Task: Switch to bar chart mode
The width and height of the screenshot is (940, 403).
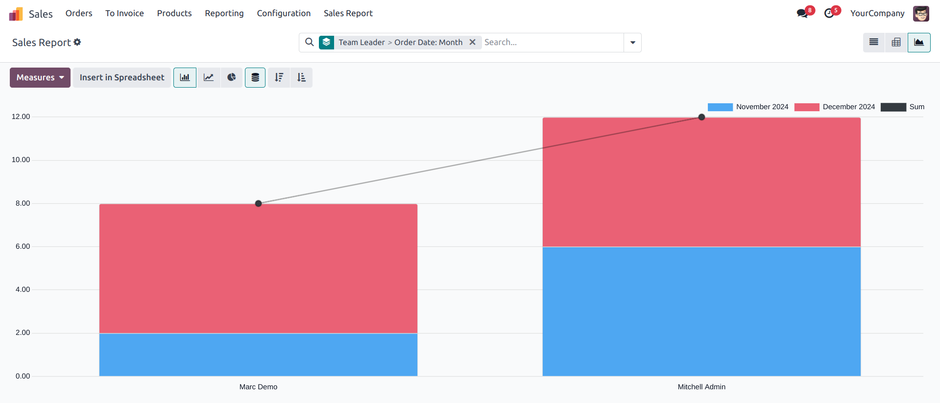Action: (185, 77)
